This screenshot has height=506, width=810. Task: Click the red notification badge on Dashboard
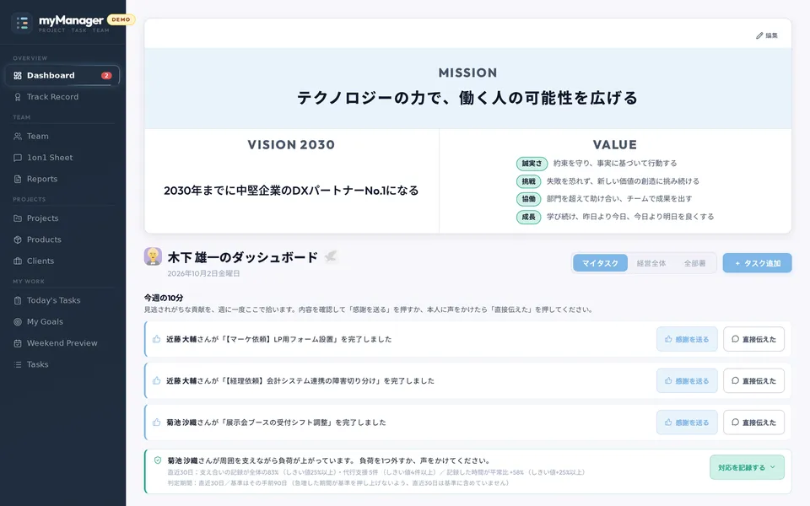tap(106, 75)
